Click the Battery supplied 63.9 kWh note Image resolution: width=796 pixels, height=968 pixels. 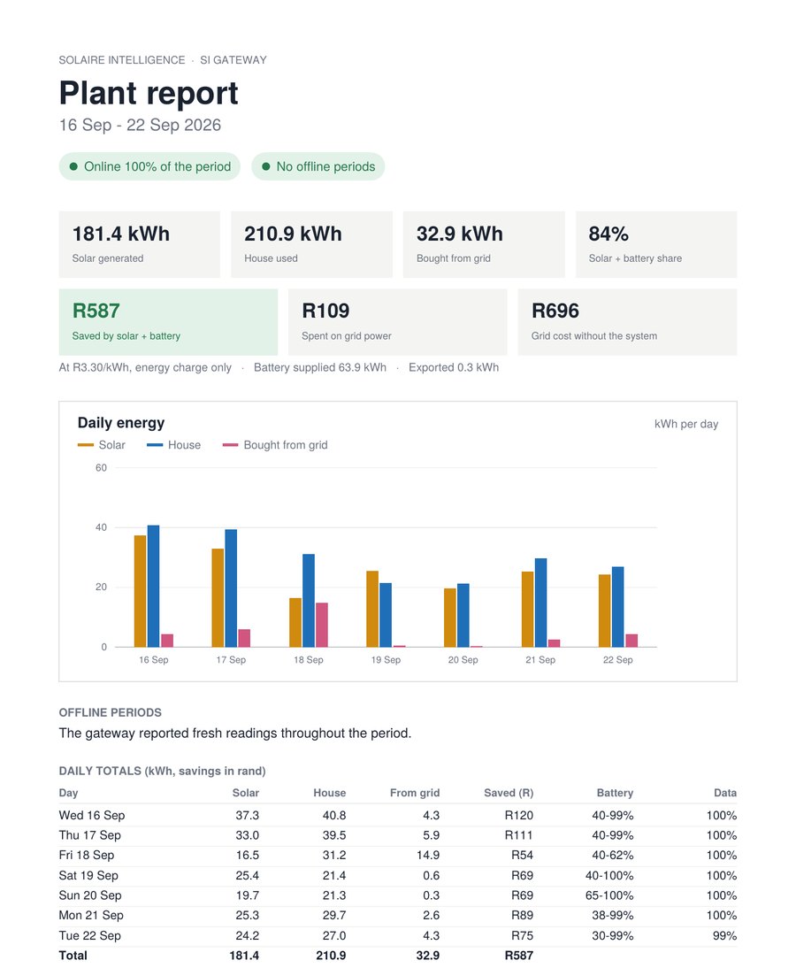[319, 368]
